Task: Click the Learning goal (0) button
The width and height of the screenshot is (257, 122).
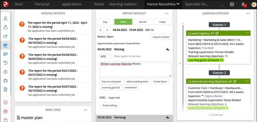Action: (110, 88)
